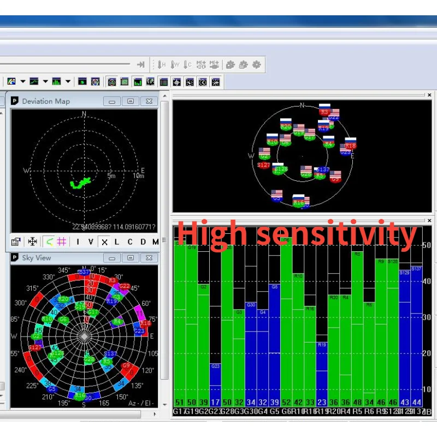Viewport: 437px width, 437px height.
Task: Close the satellite level docking pane
Action: [x=429, y=221]
